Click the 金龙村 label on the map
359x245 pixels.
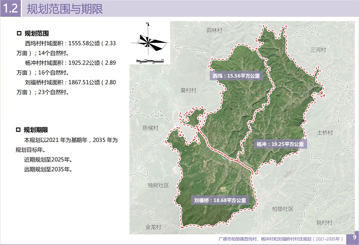tap(153, 227)
